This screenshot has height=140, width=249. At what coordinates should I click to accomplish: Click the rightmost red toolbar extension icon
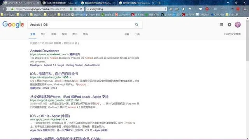pos(238,9)
